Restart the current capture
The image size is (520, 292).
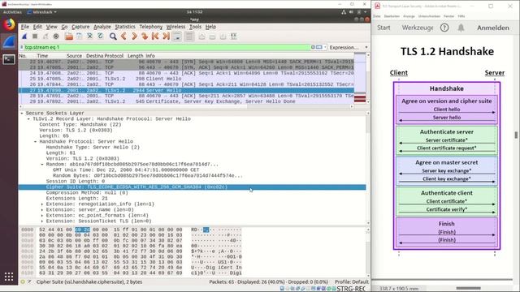pos(45,36)
